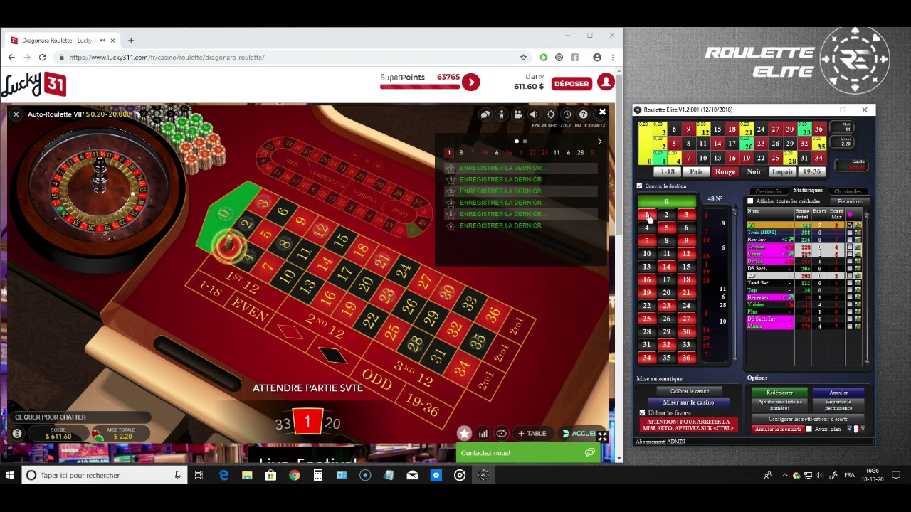911x512 pixels.
Task: Click Miser sur le casino button
Action: point(688,402)
